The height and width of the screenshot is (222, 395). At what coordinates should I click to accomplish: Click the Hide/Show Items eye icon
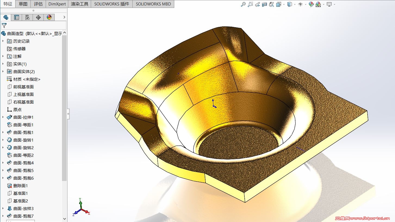click(300, 4)
